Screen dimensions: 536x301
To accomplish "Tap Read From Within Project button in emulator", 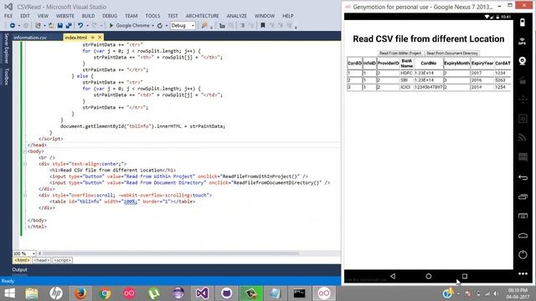I will coord(400,54).
